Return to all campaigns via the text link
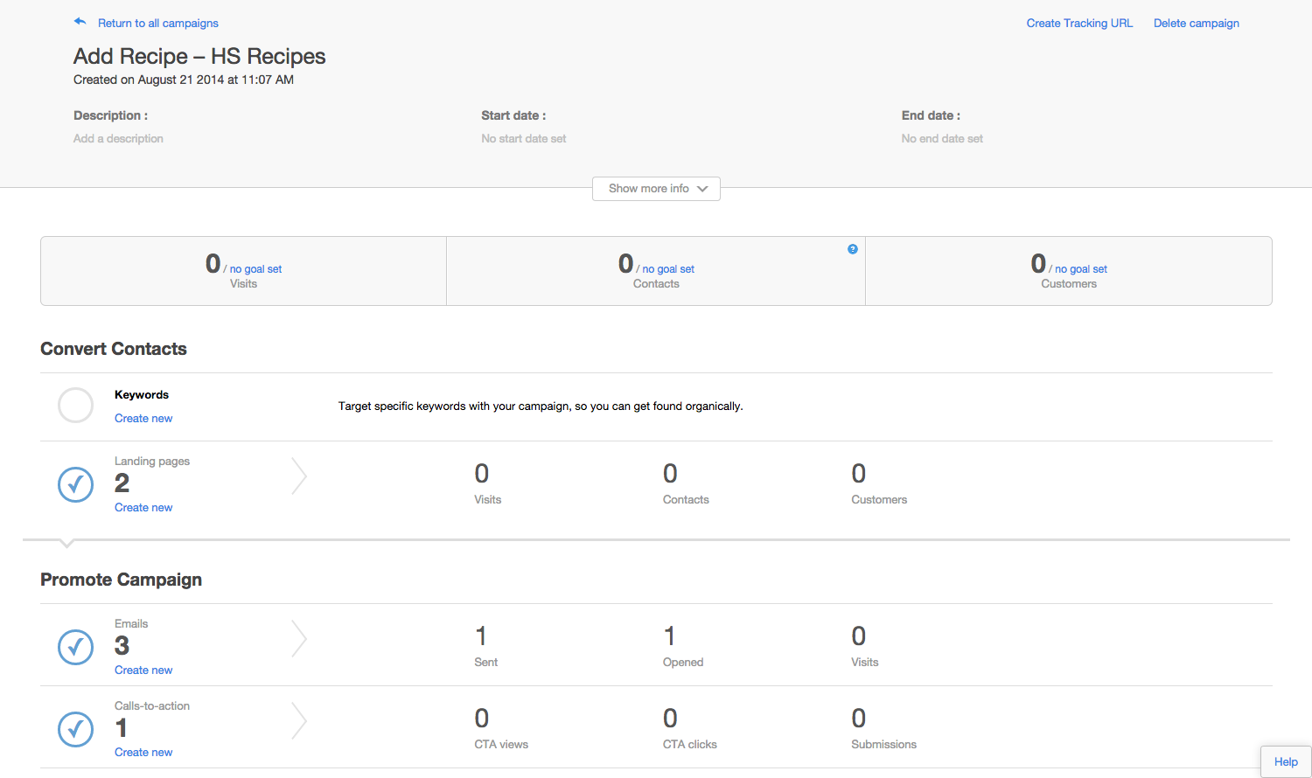Screen dimensions: 1312x778 [x=158, y=24]
